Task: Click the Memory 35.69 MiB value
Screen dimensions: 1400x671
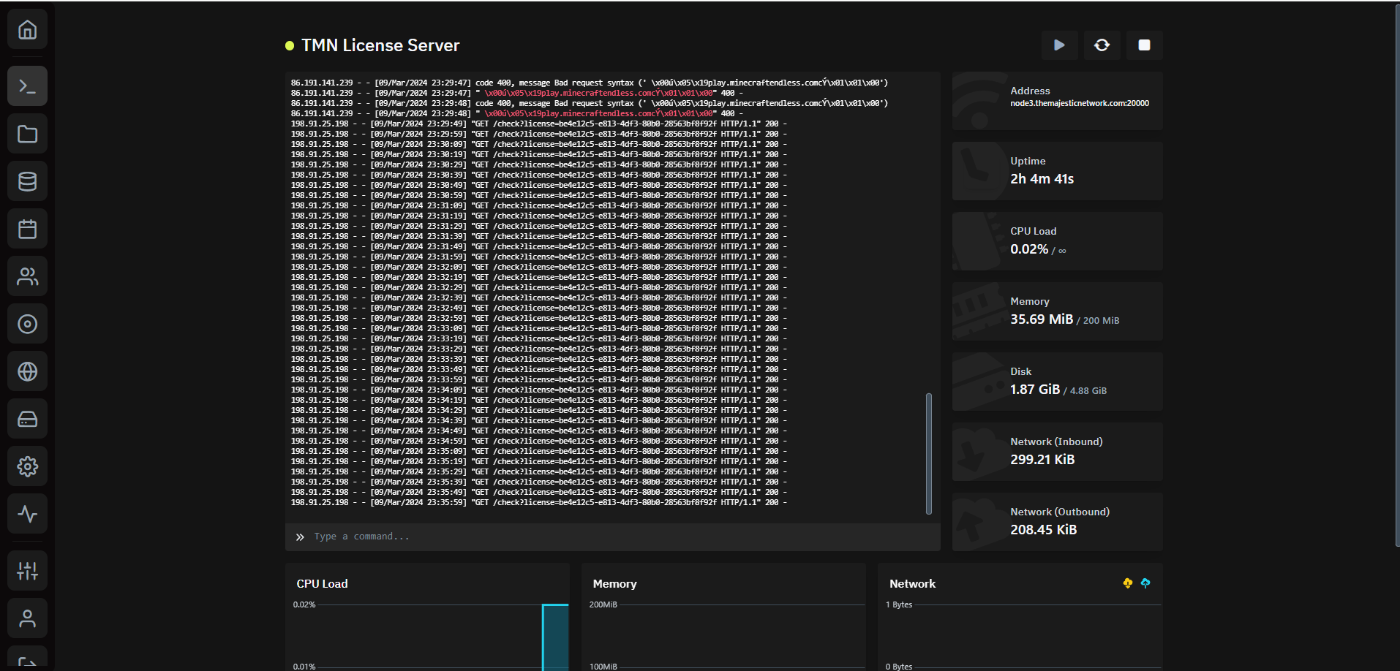Action: [x=1042, y=319]
